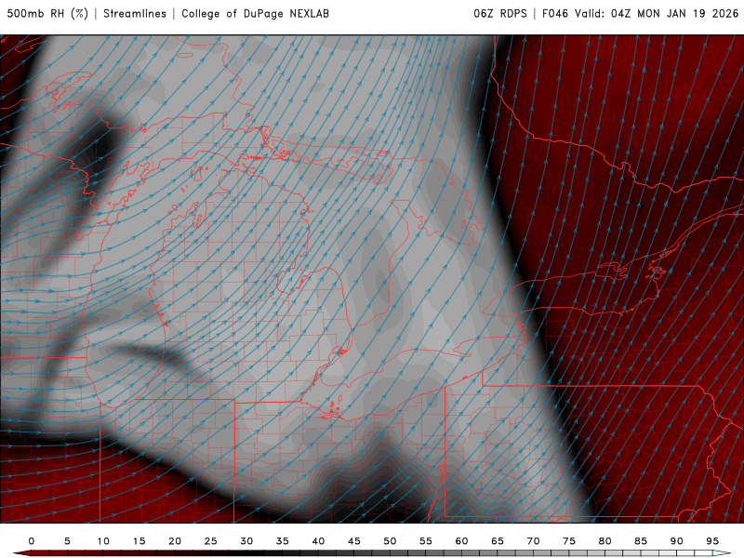Screen dimensions: 744x558
Task: Click the 'Streamlines' label in header
Action: [135, 13]
